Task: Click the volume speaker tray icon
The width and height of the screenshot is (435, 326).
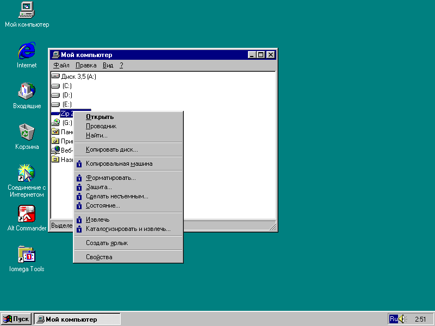Action: (x=403, y=319)
